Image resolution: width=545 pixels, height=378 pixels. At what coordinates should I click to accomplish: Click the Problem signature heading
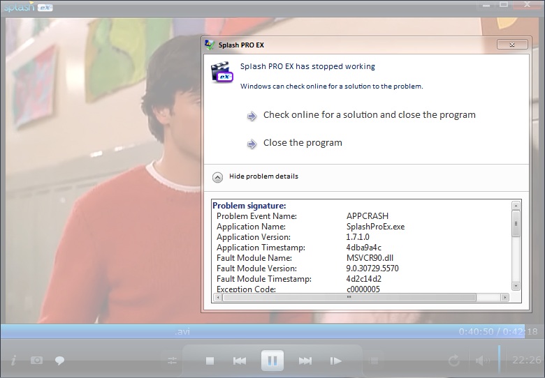point(249,206)
